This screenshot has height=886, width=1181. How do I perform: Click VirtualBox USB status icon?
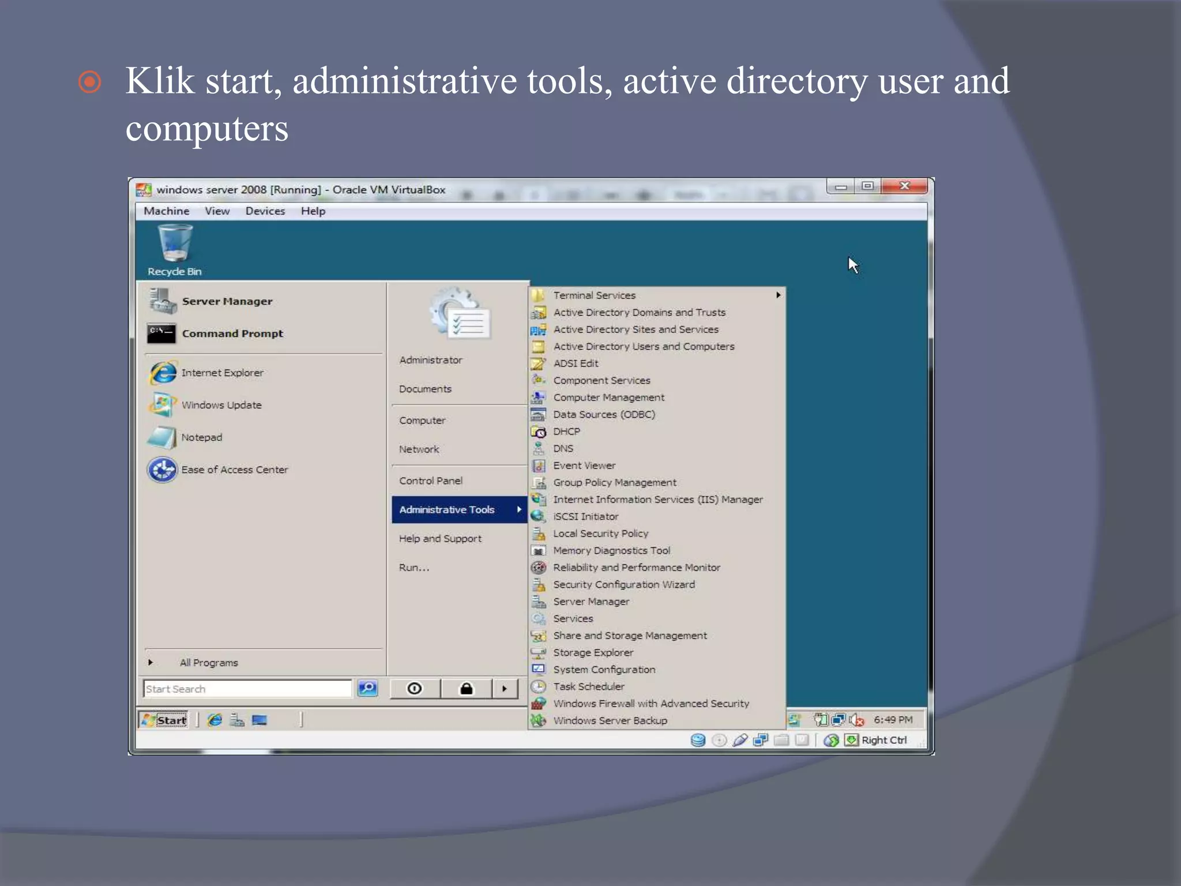pos(740,740)
